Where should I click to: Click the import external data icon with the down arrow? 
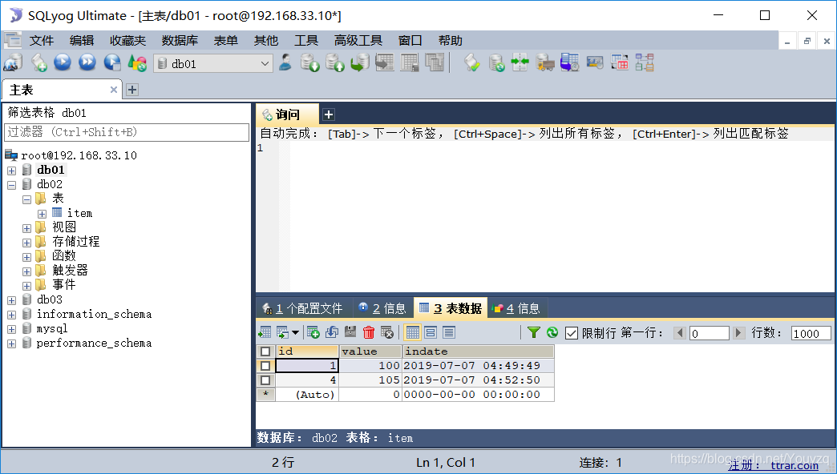309,63
